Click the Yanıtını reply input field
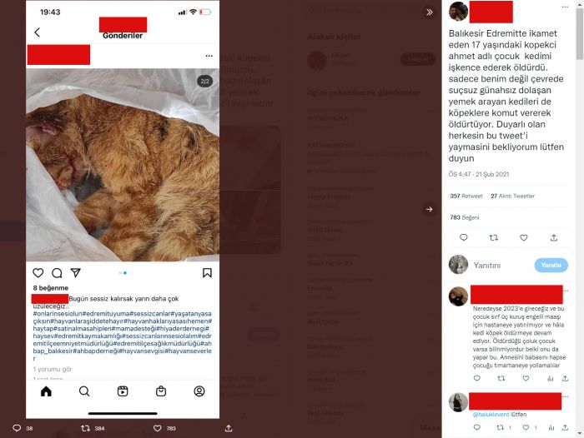584x438 pixels. pyautogui.click(x=501, y=265)
